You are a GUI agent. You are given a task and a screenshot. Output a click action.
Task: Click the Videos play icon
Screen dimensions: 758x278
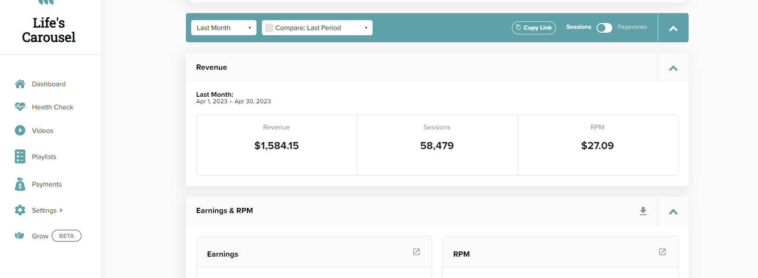[20, 130]
